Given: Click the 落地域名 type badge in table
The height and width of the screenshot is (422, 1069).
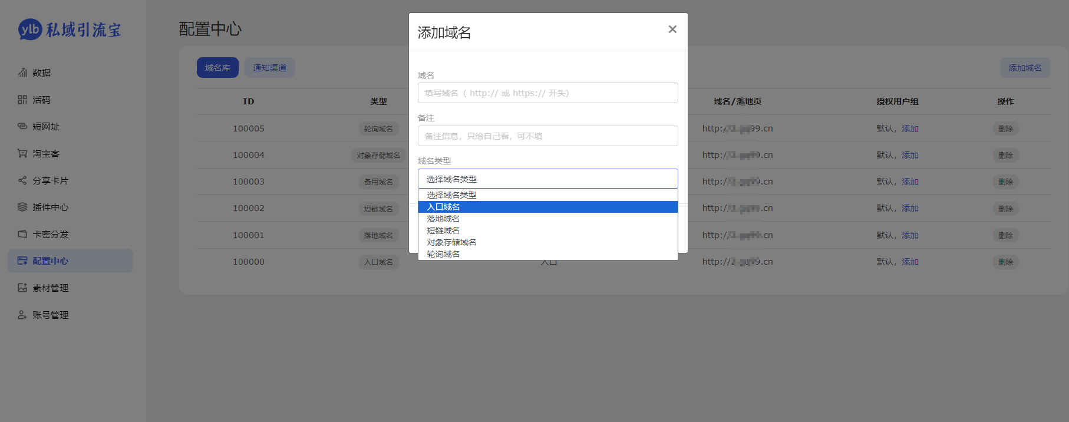Looking at the screenshot, I should click(x=378, y=235).
